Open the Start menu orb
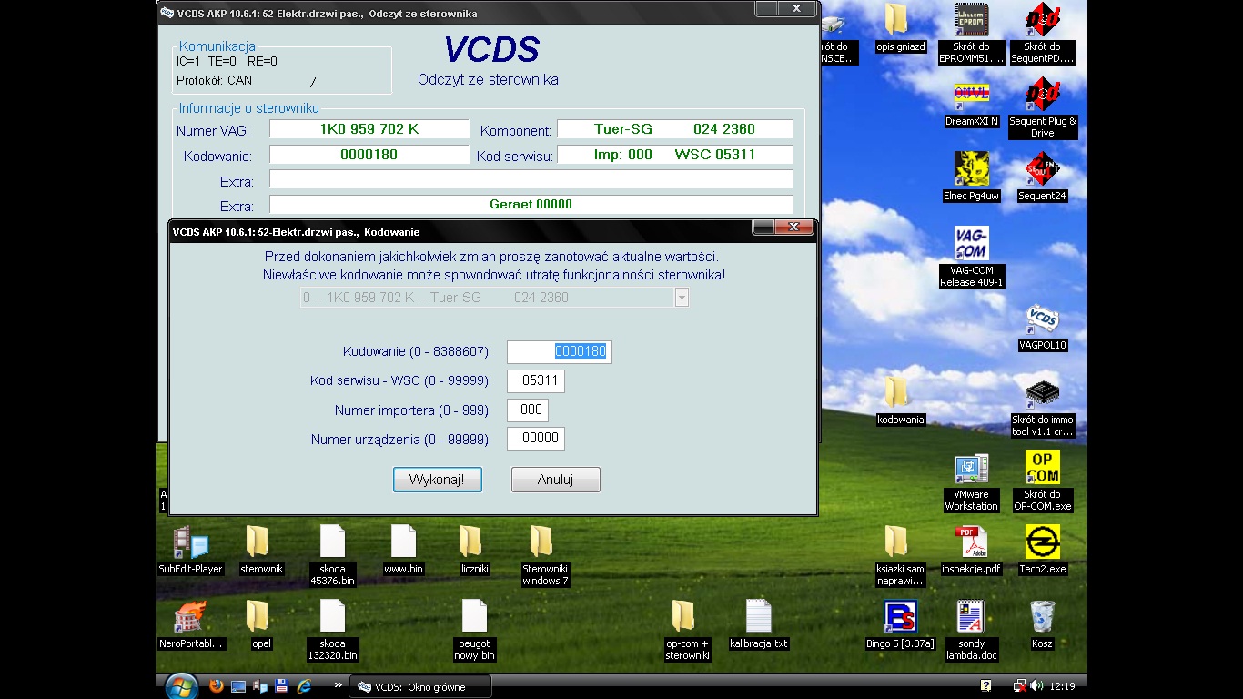The image size is (1243, 699). click(181, 686)
